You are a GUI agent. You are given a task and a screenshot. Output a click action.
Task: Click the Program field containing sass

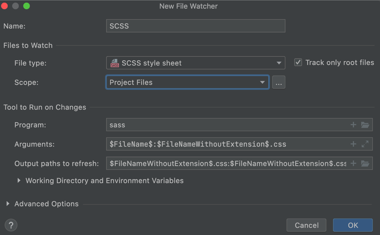[x=222, y=124]
